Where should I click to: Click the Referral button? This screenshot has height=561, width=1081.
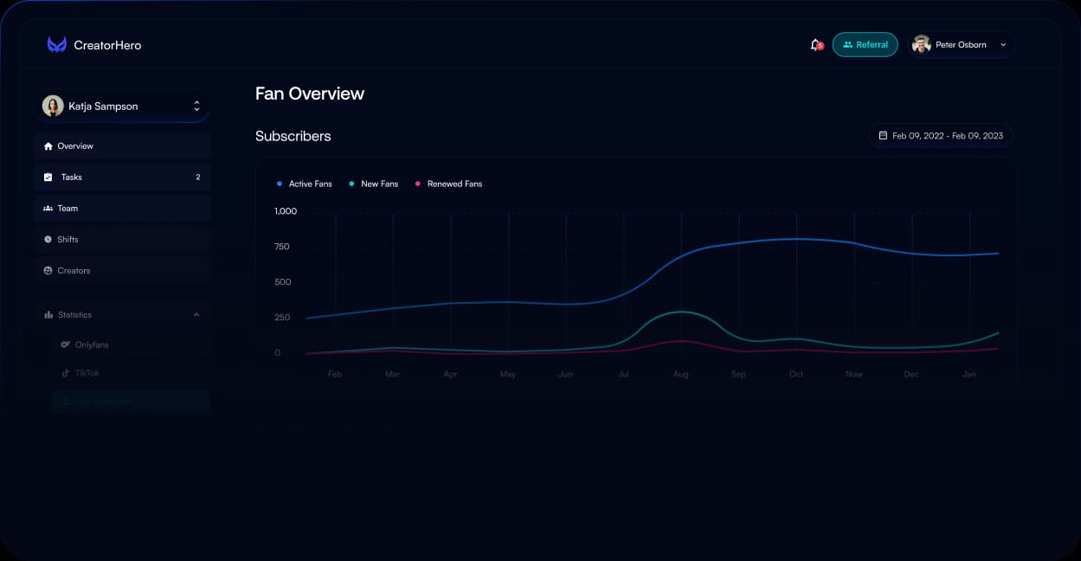pos(865,45)
